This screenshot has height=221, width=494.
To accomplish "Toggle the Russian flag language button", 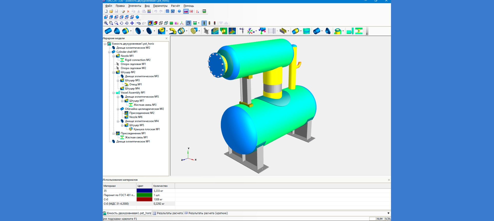I will [186, 11].
